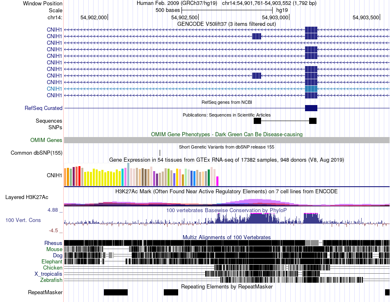The image size is (390, 302).
Task: Click the 100 Vert. Cons track label
Action: click(x=23, y=220)
